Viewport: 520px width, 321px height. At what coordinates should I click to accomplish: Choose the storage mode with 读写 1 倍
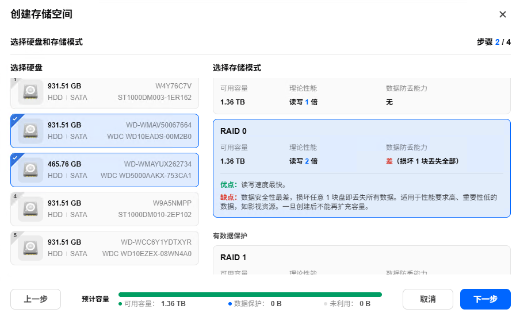pyautogui.click(x=361, y=96)
